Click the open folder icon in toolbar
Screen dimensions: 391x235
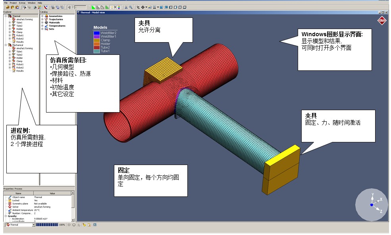8,7
